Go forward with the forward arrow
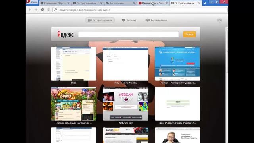 click(36, 10)
